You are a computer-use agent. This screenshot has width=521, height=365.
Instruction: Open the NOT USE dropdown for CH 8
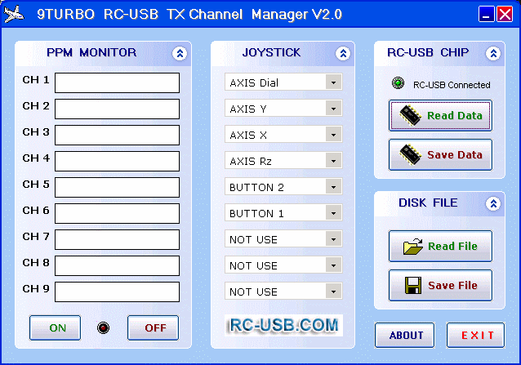coord(333,265)
